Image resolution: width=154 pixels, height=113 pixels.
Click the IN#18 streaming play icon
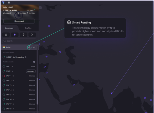tap(13, 109)
